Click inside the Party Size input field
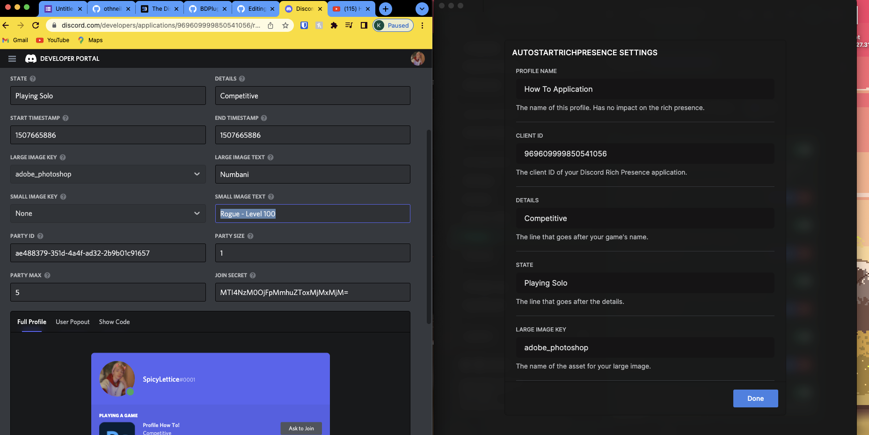The height and width of the screenshot is (435, 869). click(312, 253)
